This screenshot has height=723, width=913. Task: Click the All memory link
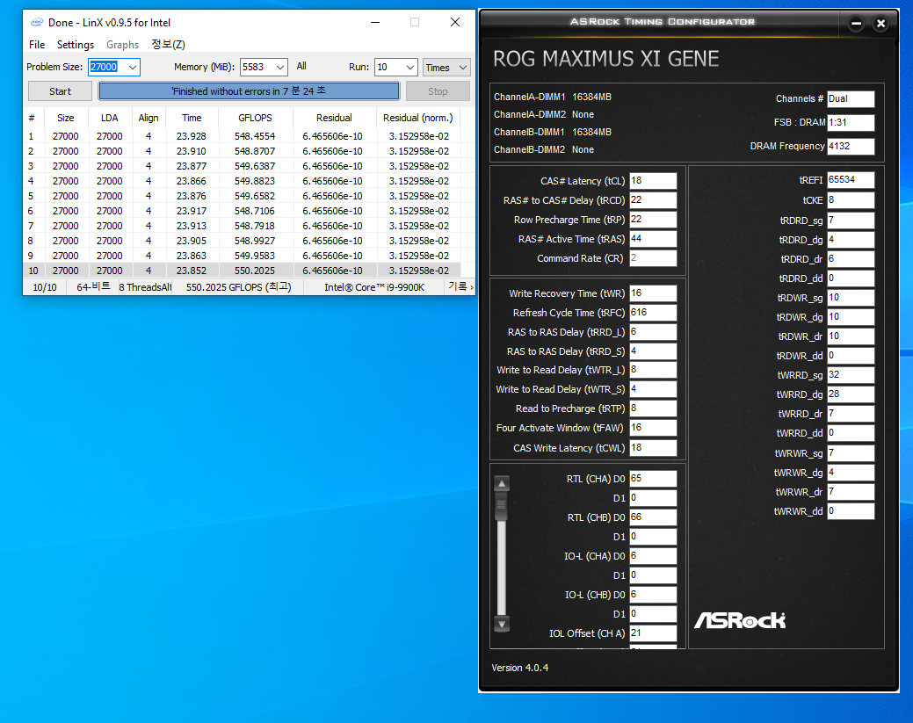(301, 67)
